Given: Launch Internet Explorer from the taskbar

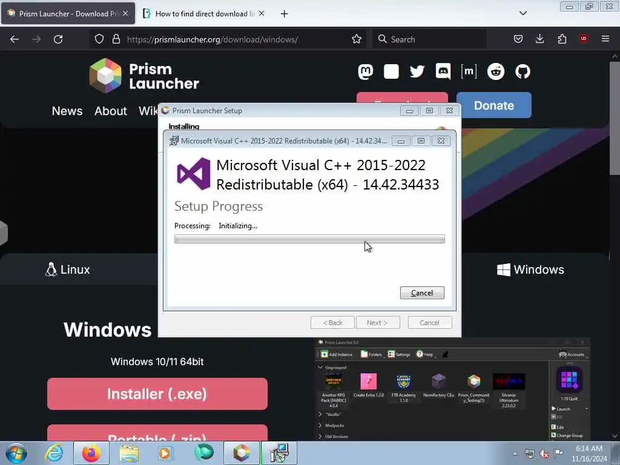Looking at the screenshot, I should (54, 453).
